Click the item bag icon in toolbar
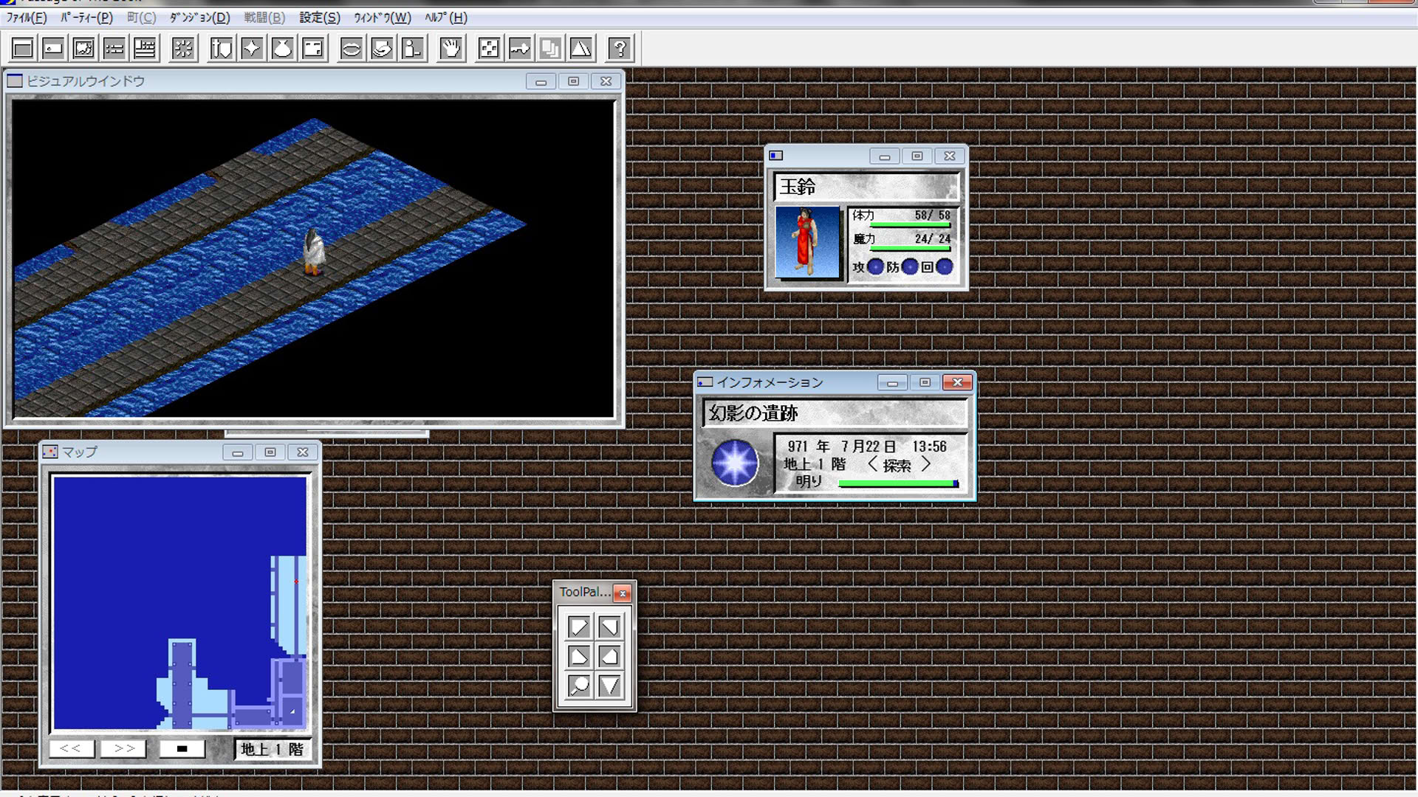This screenshot has width=1418, height=797. [283, 49]
